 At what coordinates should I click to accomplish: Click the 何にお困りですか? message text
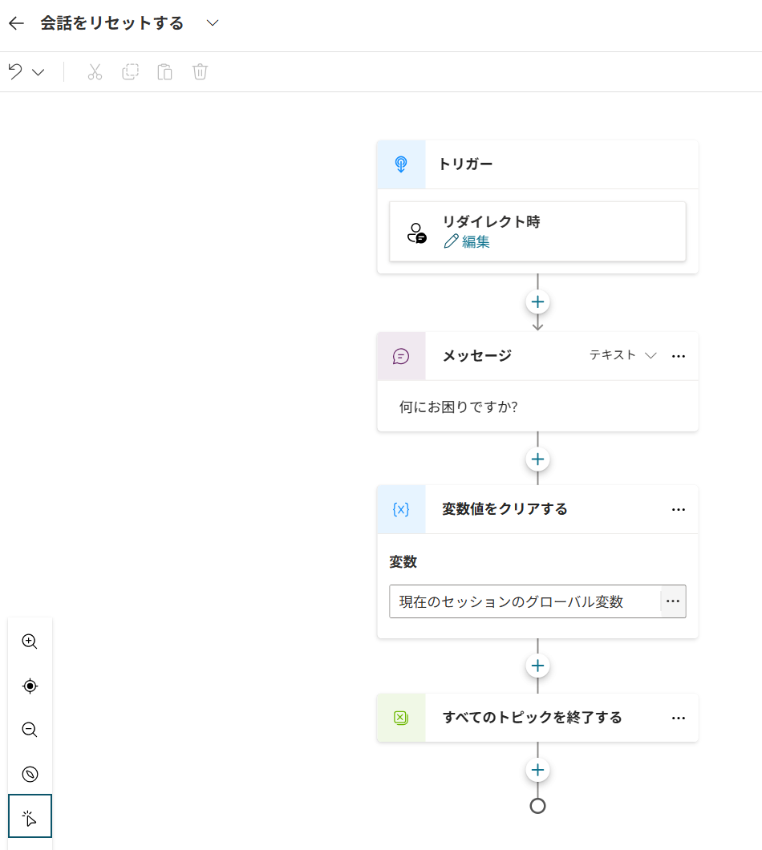point(459,407)
